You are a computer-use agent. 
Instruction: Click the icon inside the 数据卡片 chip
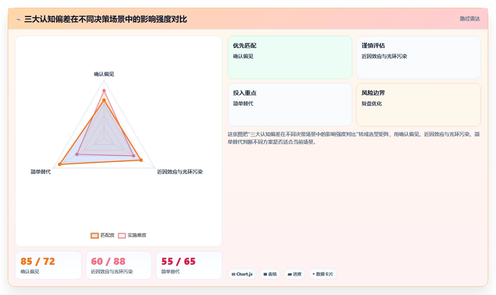coord(313,274)
